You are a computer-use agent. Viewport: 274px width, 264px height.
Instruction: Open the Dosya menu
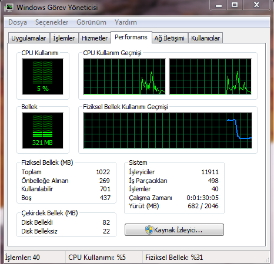pos(18,22)
